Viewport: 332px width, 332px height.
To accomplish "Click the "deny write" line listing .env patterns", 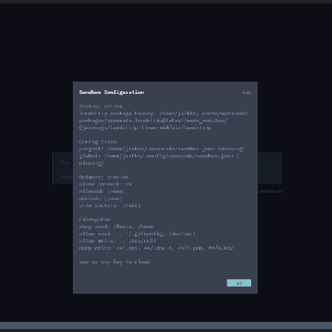I will [x=156, y=248].
